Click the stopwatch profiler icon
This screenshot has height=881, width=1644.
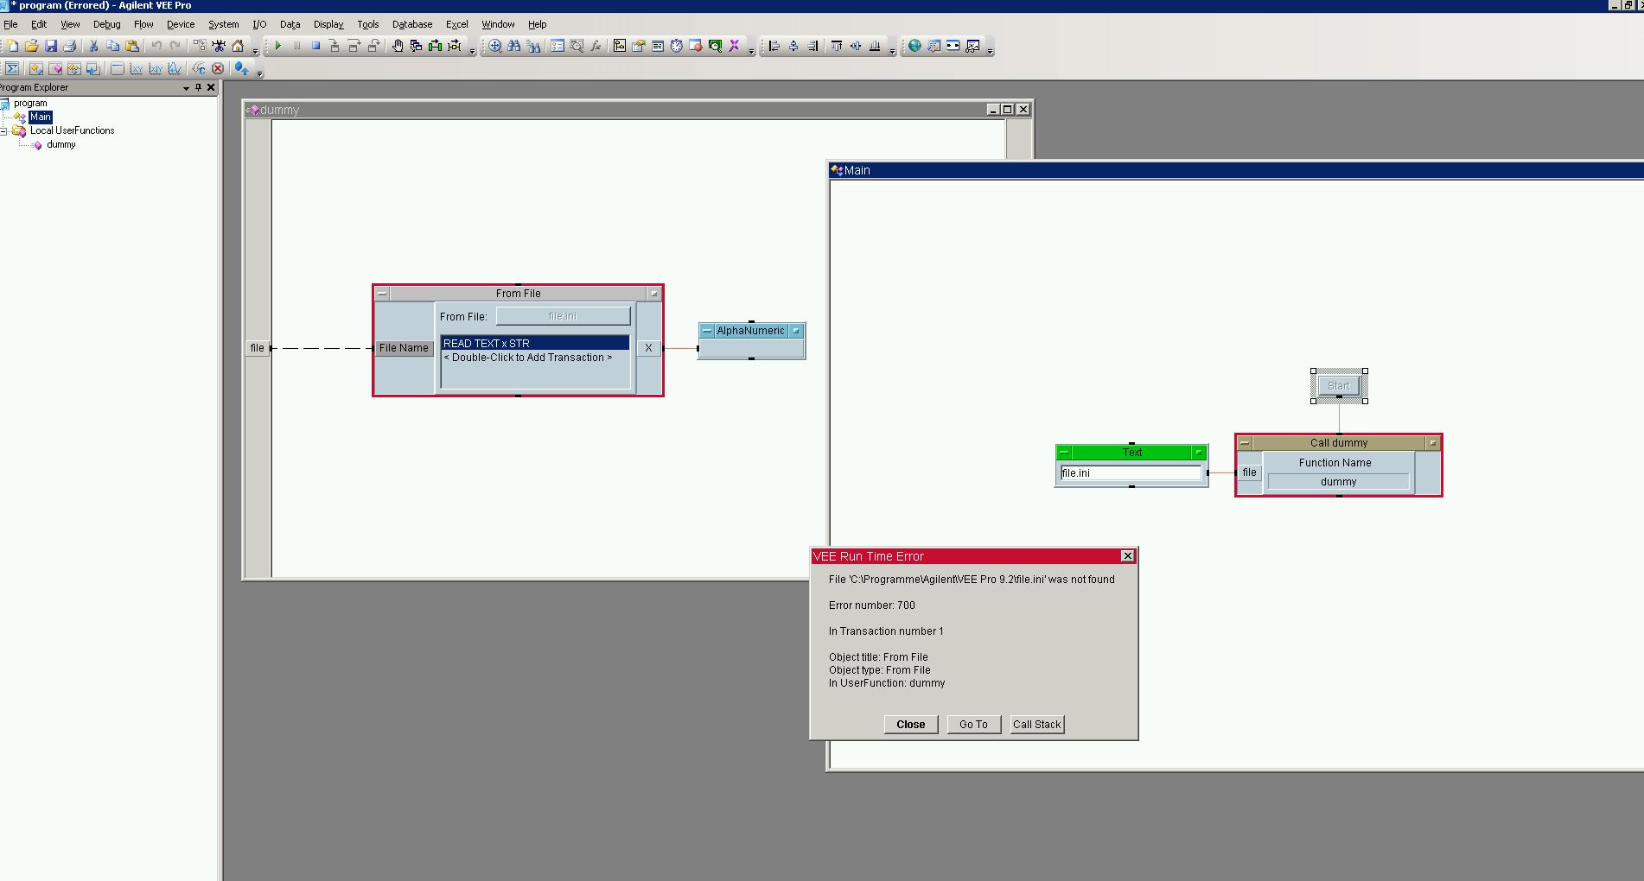click(x=676, y=46)
